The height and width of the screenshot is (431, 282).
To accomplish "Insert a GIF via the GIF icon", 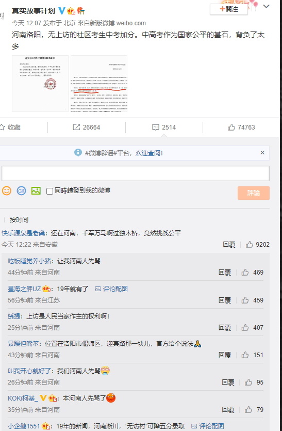I will click(x=22, y=190).
